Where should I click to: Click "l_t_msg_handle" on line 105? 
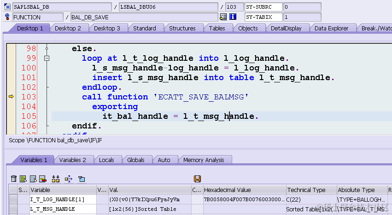coord(219,116)
